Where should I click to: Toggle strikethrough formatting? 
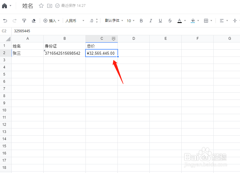[170, 21]
